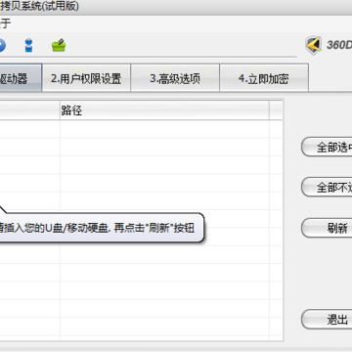This screenshot has height=352, width=352.
Task: Click the 全部不选 button
Action: pos(327,188)
